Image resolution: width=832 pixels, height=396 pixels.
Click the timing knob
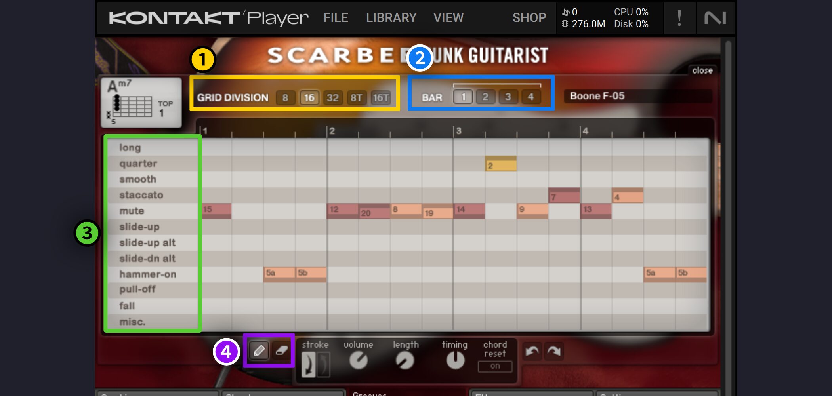pyautogui.click(x=455, y=360)
